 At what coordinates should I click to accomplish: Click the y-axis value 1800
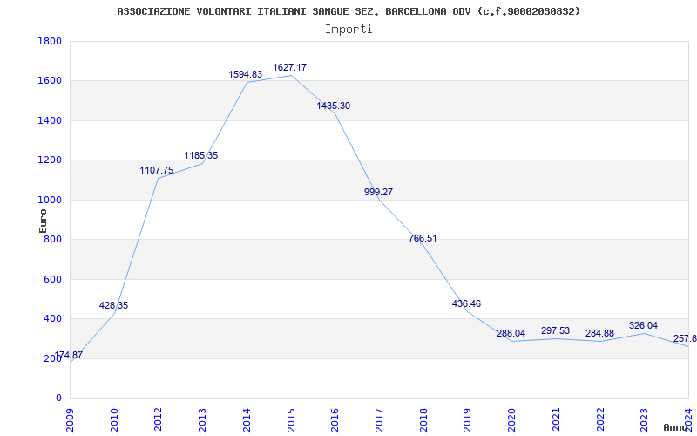point(50,41)
